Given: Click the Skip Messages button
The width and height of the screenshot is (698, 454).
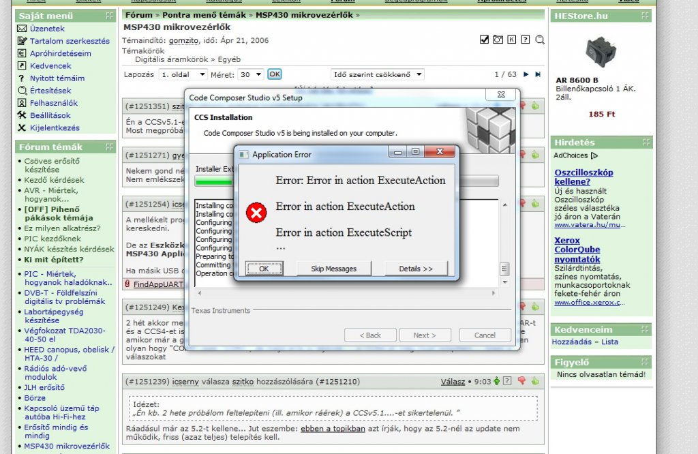Looking at the screenshot, I should click(x=333, y=269).
